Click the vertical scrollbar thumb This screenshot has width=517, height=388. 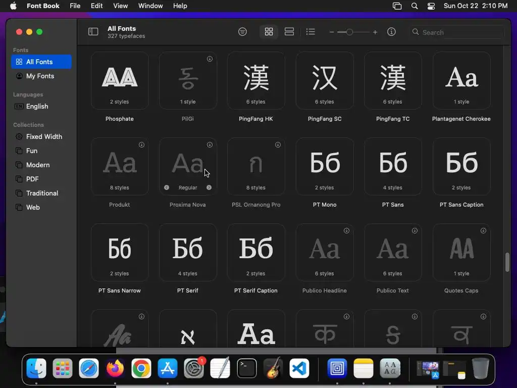[507, 262]
